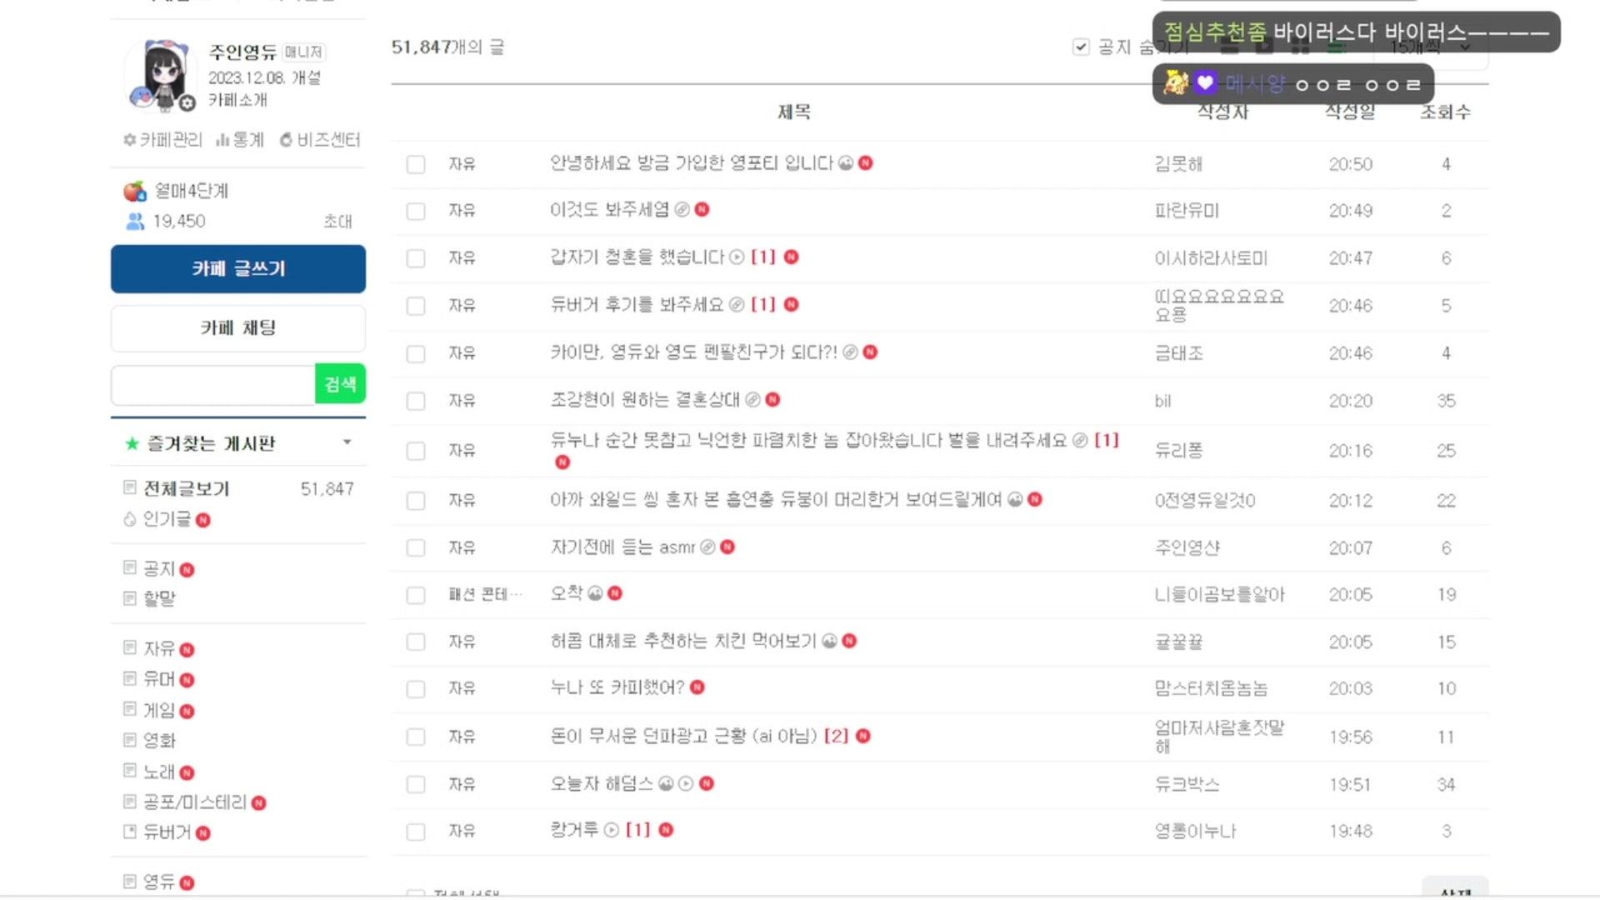
Task: Open 공포/미스테리 board in sidebar
Action: click(x=195, y=802)
